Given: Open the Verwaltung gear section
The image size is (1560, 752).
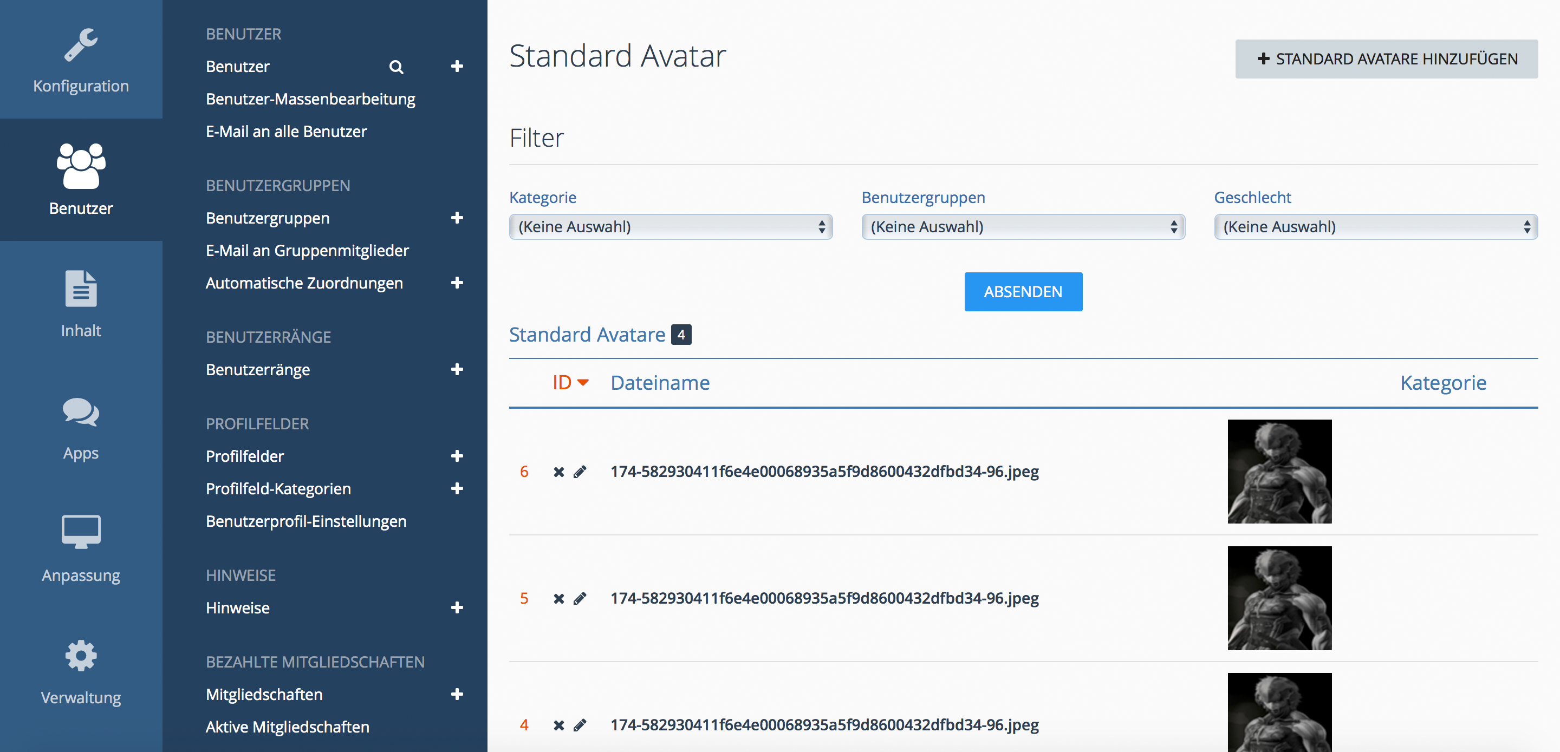Looking at the screenshot, I should click(x=81, y=671).
